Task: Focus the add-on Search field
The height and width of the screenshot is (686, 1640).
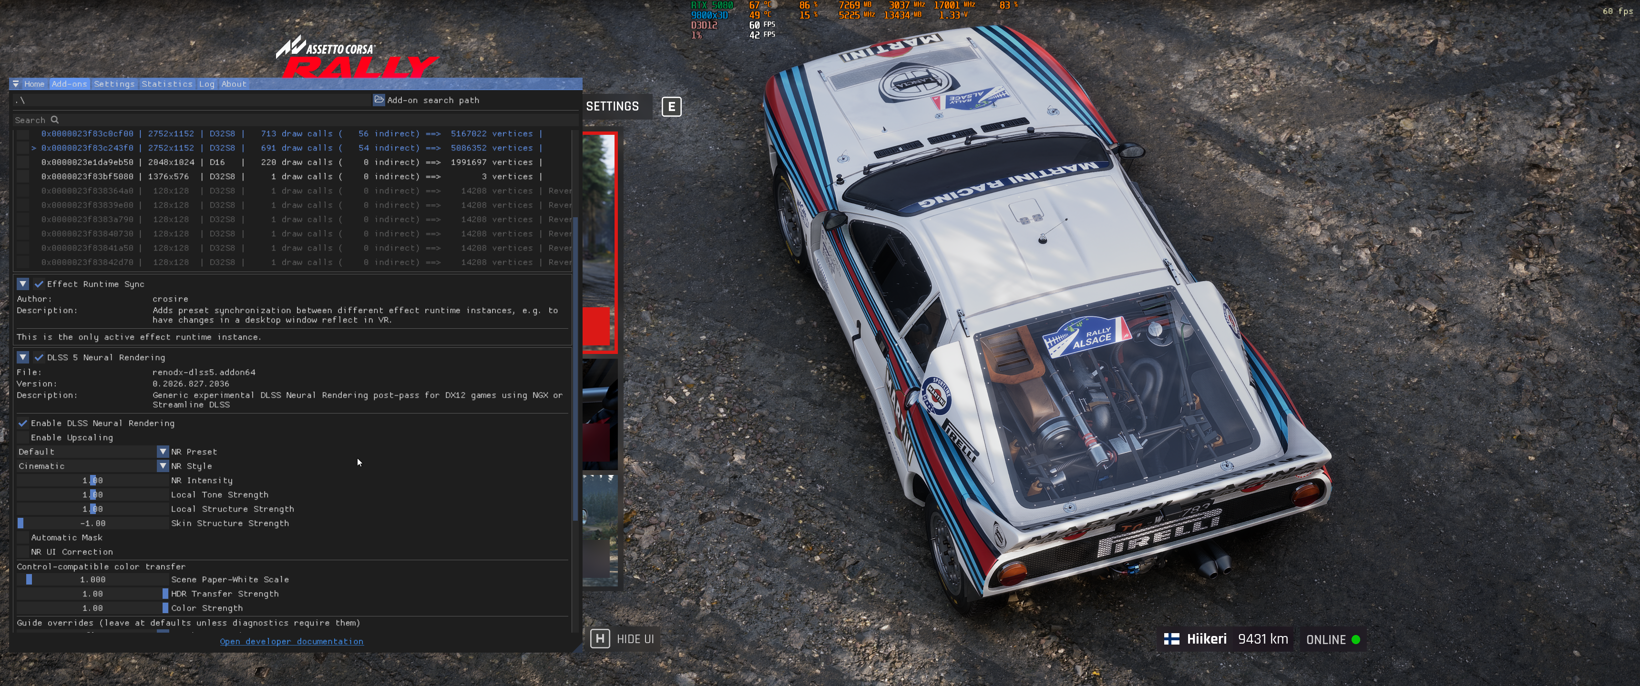Action: coord(296,120)
